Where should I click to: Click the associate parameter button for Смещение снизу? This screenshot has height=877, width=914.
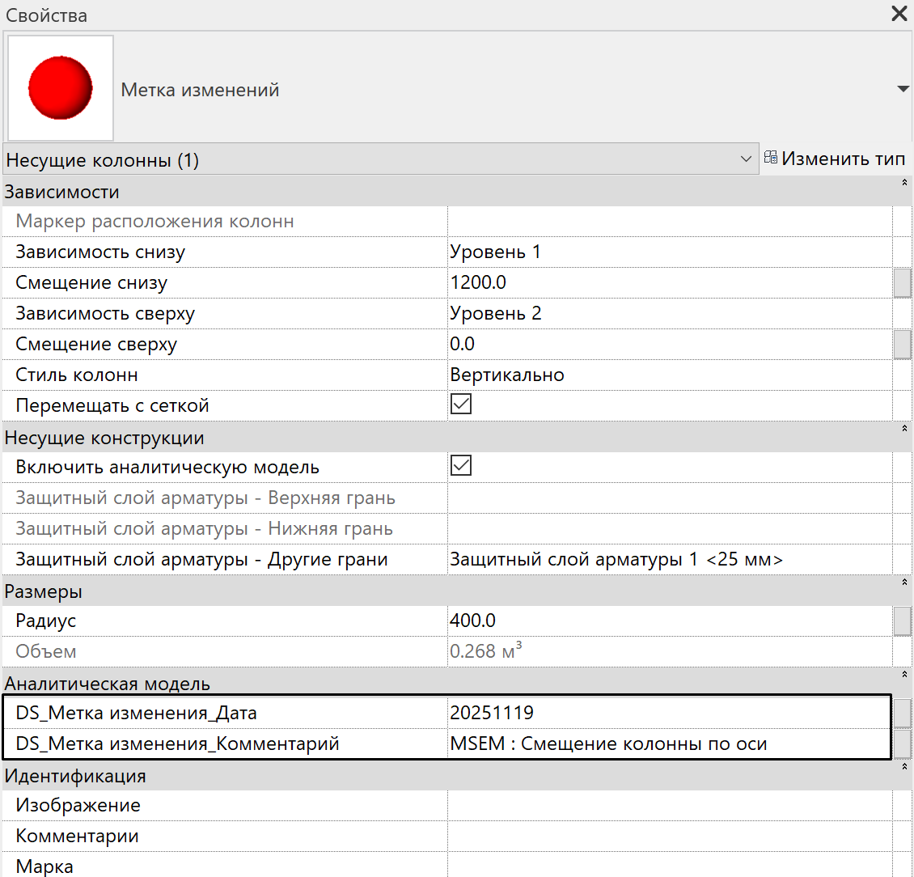(902, 283)
